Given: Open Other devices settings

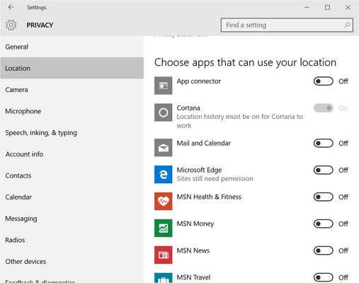Looking at the screenshot, I should [x=72, y=261].
